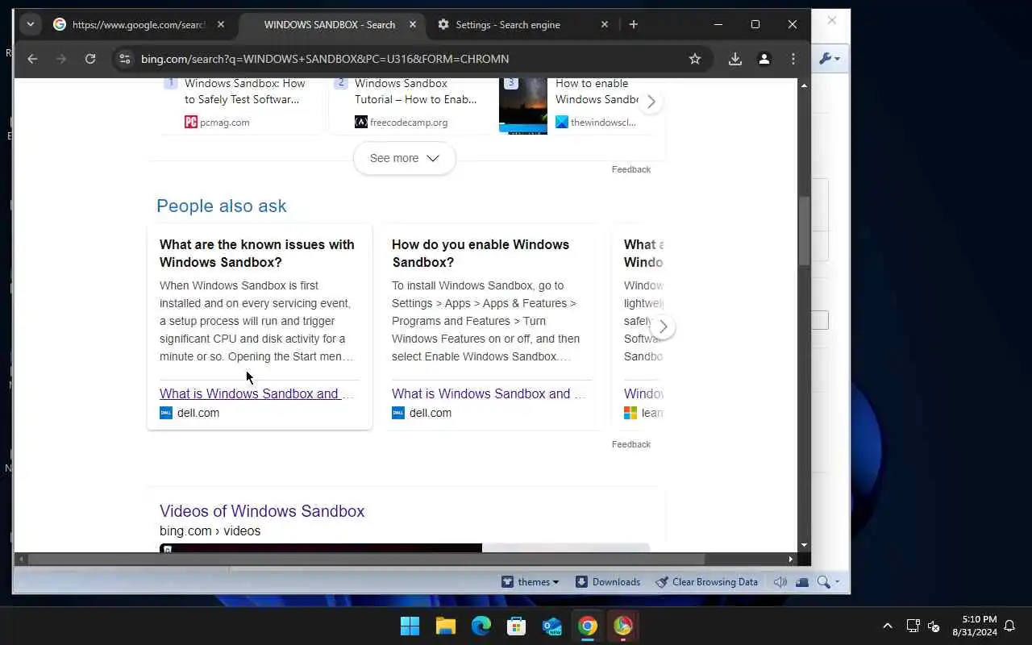
Task: Follow the What is Windows Sandbox link in the enable card
Action: tap(489, 393)
